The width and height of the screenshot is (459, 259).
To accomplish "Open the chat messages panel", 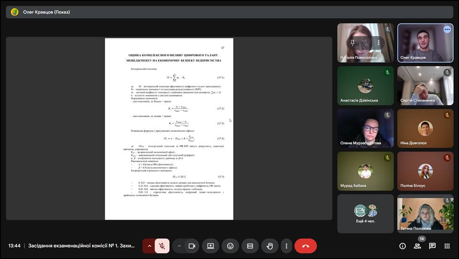I will click(x=432, y=246).
